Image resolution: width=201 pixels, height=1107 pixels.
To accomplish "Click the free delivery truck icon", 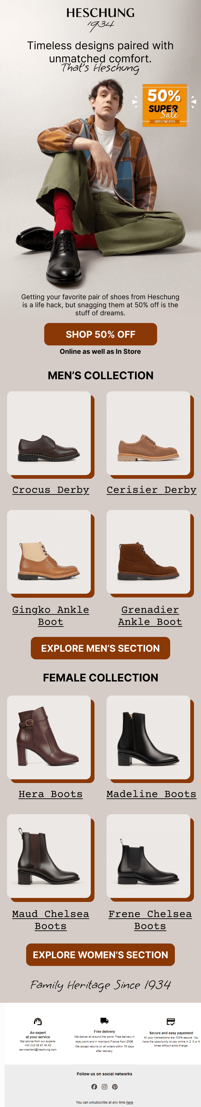I will click(105, 1020).
